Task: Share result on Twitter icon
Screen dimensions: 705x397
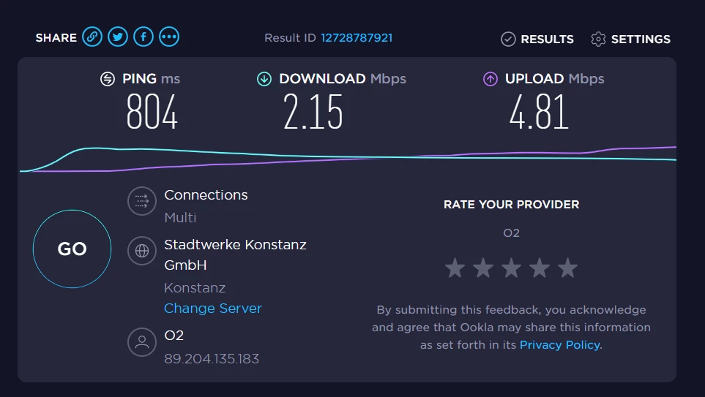Action: pos(117,37)
